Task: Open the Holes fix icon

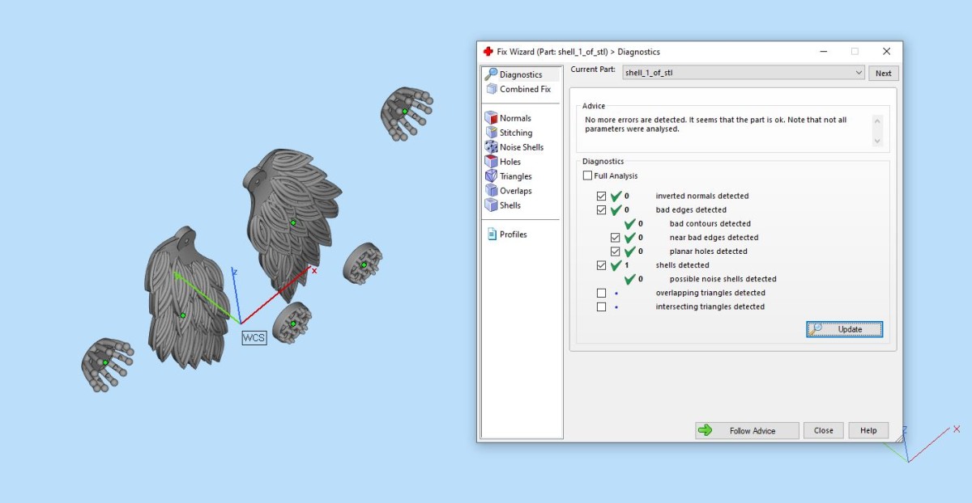Action: [x=492, y=162]
